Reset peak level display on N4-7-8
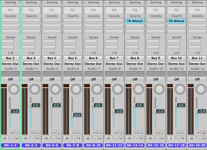 pos(66,86)
